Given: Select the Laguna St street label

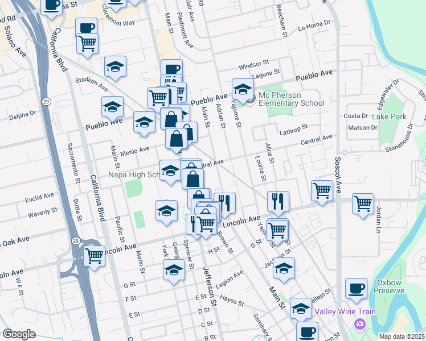Looking at the screenshot, I should click(x=266, y=74).
